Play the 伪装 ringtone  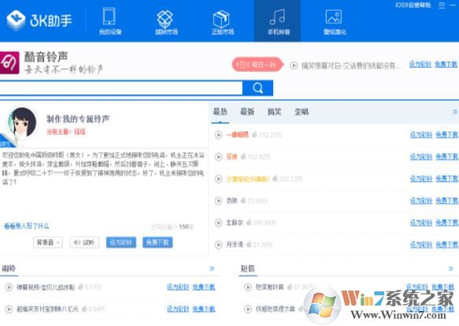[x=218, y=201]
